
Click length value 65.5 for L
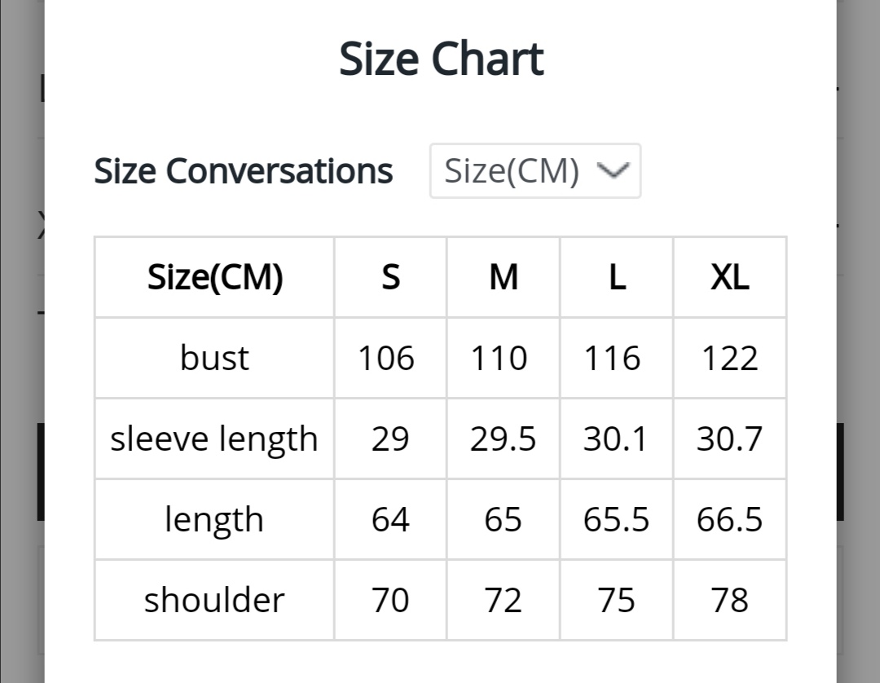pos(617,520)
